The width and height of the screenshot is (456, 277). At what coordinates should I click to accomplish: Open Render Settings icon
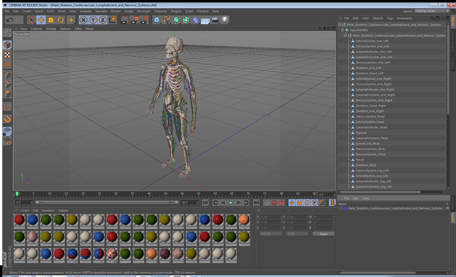click(x=144, y=20)
